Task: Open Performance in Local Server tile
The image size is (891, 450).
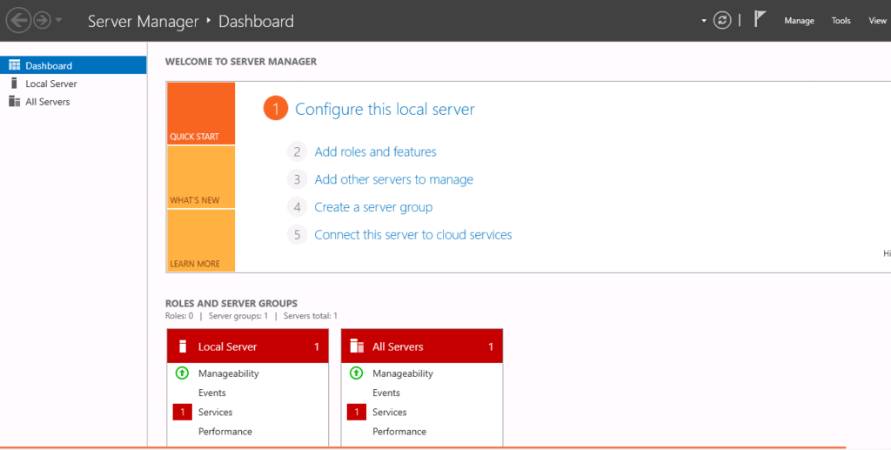Action: coord(225,431)
